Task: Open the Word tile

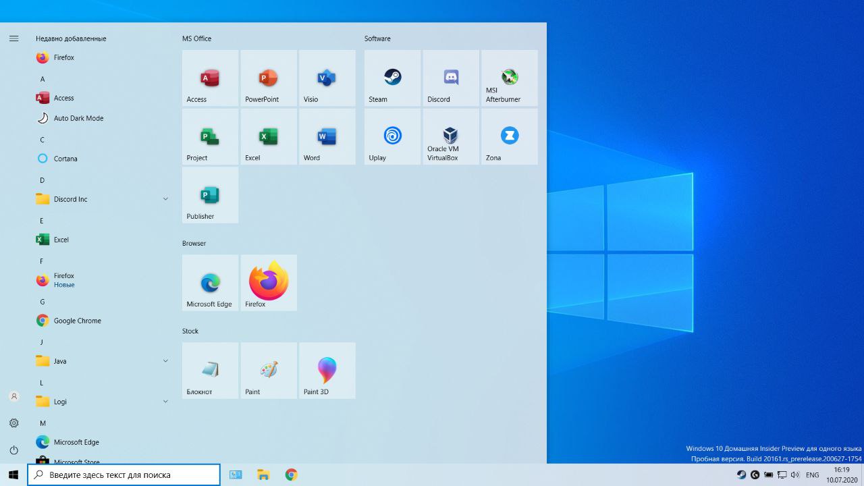Action: 327,136
